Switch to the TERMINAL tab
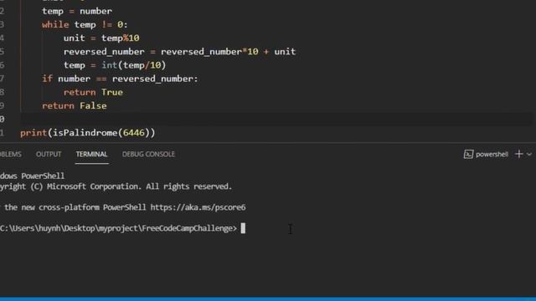The width and height of the screenshot is (536, 301). click(91, 154)
